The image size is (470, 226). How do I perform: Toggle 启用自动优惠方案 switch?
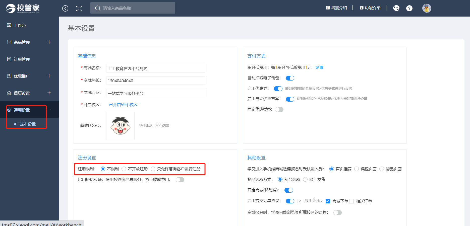(x=290, y=99)
